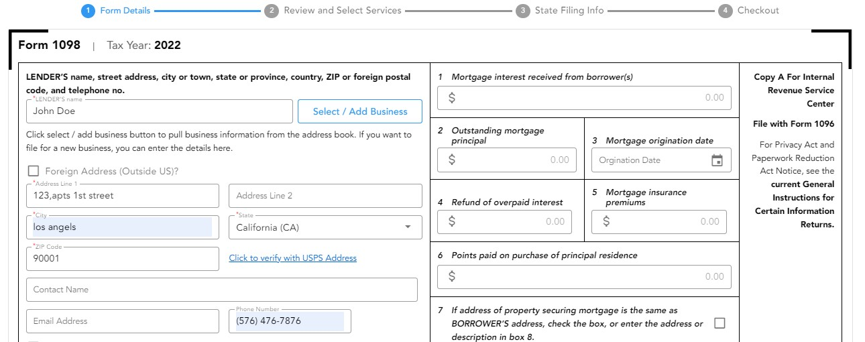This screenshot has width=865, height=342.
Task: Check the Foreign Address (Outside US) checkbox
Action: point(34,171)
